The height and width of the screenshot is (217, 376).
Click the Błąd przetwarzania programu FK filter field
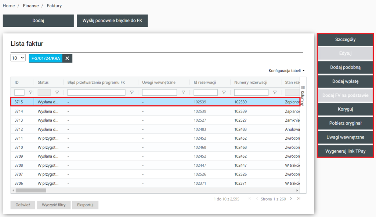coord(96,92)
